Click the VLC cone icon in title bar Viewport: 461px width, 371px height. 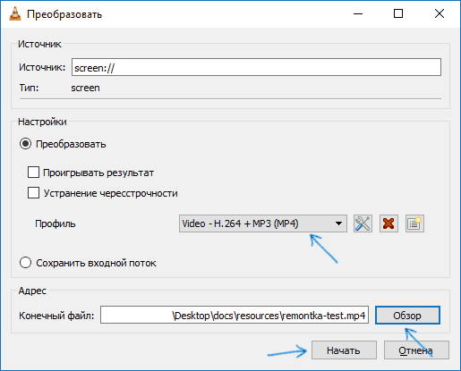pos(15,13)
